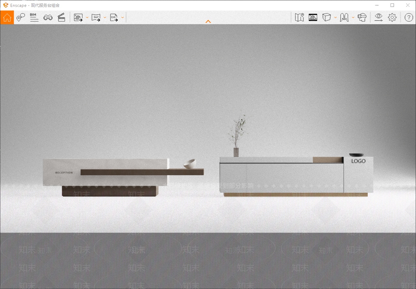This screenshot has height=289, width=416.
Task: Open the site map with pin
Action: [300, 17]
